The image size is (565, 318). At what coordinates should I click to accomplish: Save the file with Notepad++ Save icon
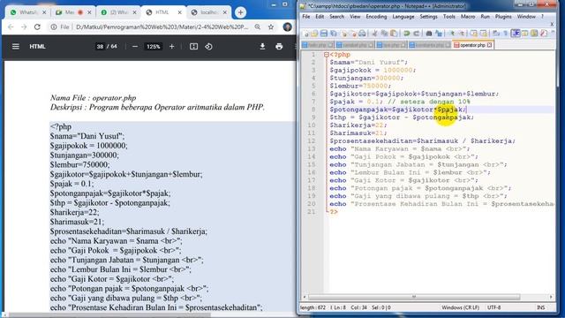click(324, 34)
